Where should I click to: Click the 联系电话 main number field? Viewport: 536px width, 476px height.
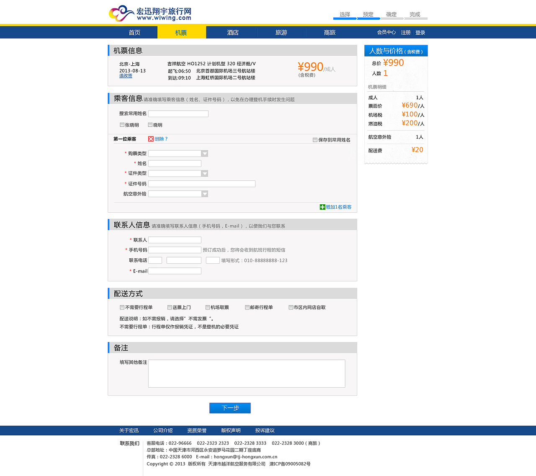184,260
